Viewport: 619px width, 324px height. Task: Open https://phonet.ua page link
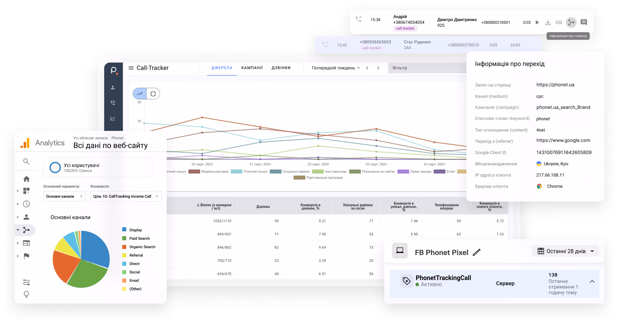555,85
